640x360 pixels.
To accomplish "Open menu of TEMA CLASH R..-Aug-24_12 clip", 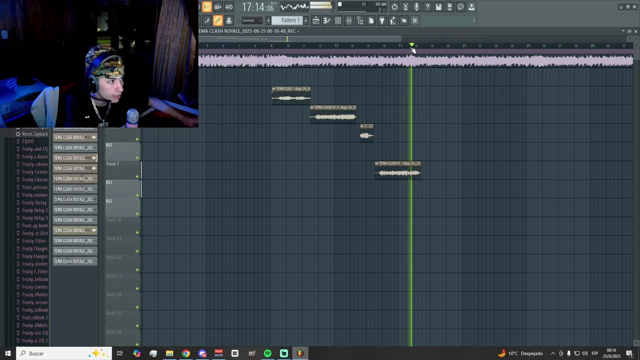I will coord(377,163).
